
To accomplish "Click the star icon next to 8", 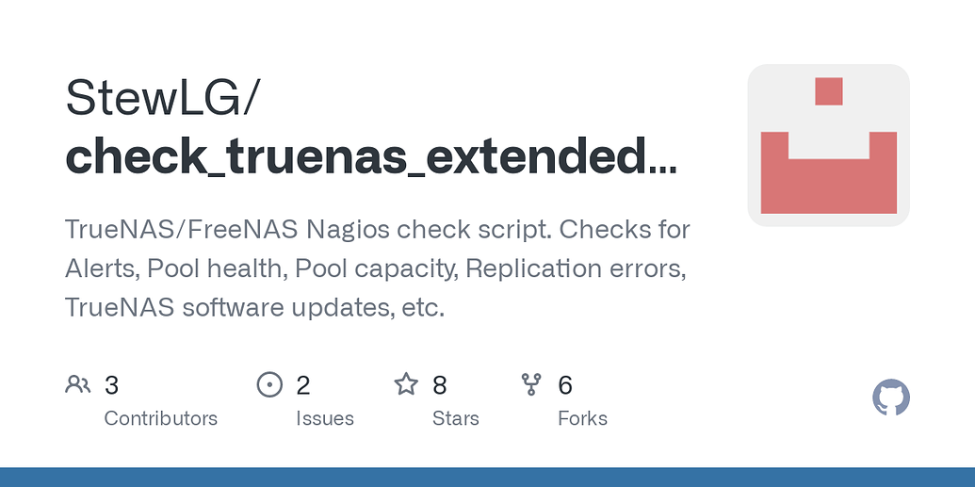I will pos(406,384).
